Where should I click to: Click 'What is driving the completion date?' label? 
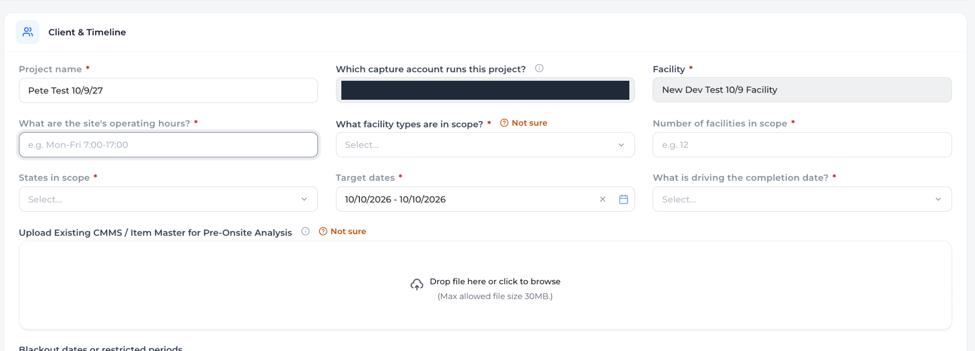tap(740, 178)
